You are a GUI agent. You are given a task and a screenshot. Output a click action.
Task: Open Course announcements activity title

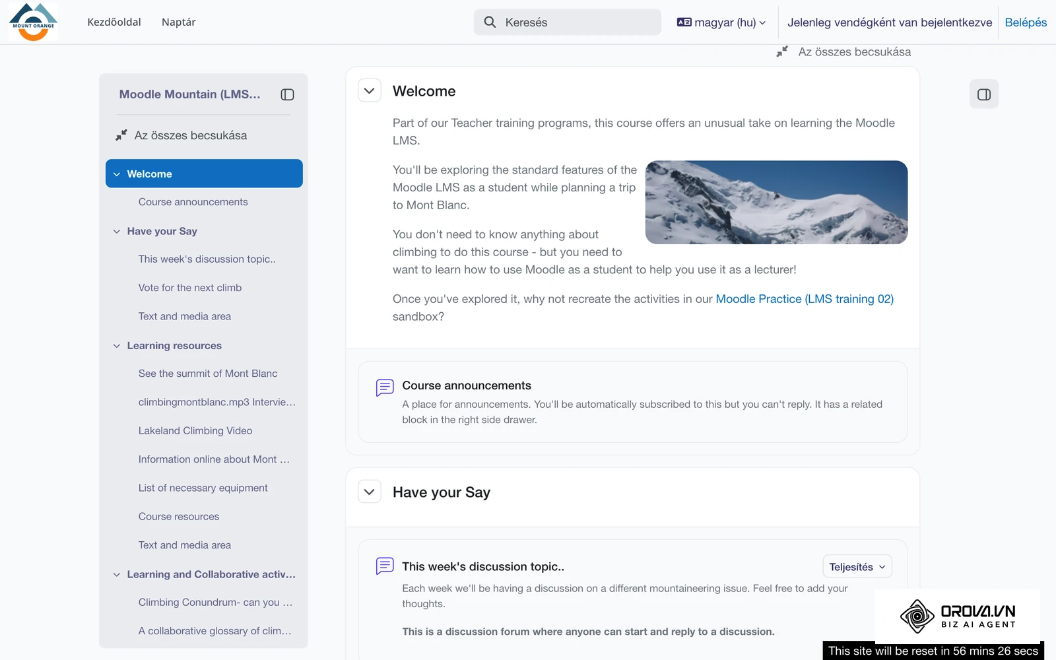coord(467,385)
